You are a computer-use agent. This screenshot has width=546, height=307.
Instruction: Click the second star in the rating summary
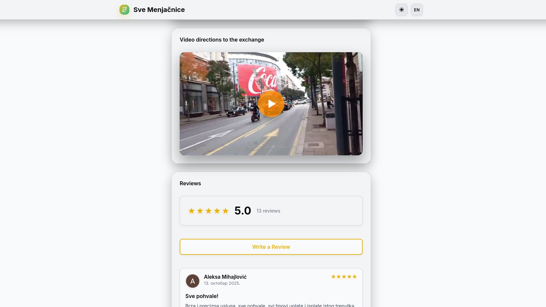(x=200, y=211)
